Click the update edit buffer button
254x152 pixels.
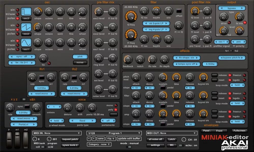pyautogui.click(x=129, y=139)
